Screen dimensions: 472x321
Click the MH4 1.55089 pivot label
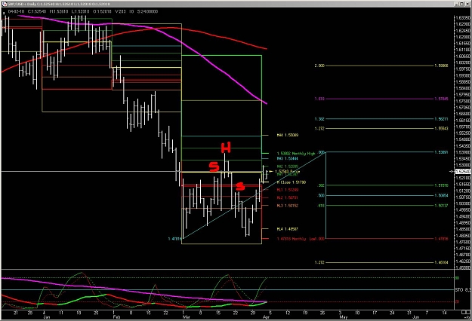click(x=288, y=135)
